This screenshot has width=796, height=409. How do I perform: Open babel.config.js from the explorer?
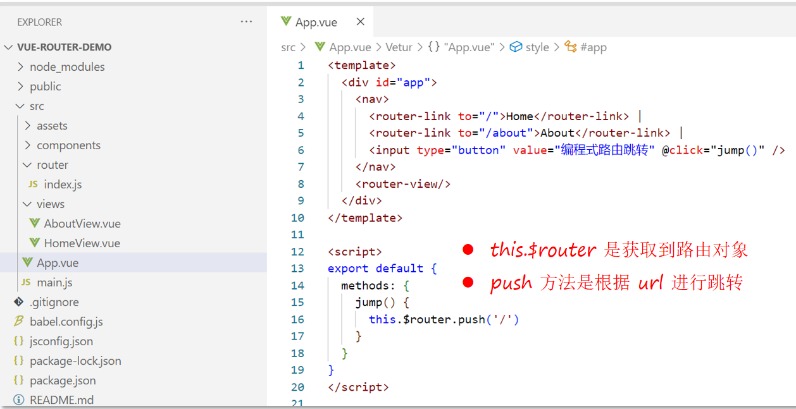66,322
